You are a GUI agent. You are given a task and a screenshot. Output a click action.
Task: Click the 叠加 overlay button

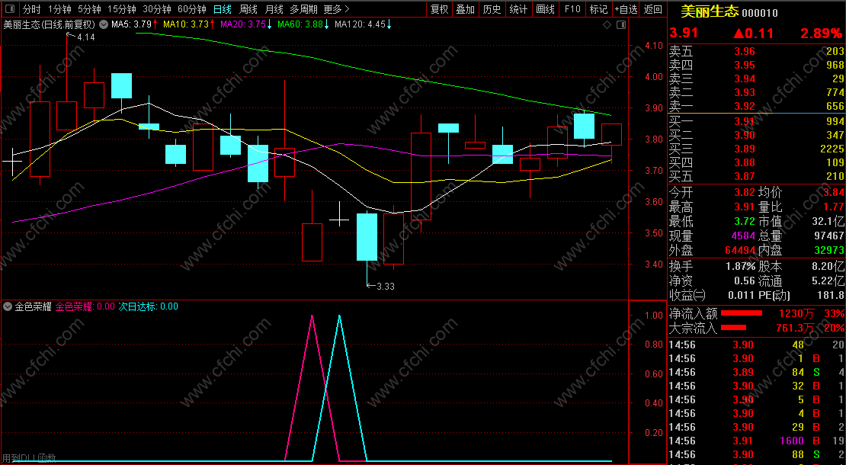(x=465, y=9)
